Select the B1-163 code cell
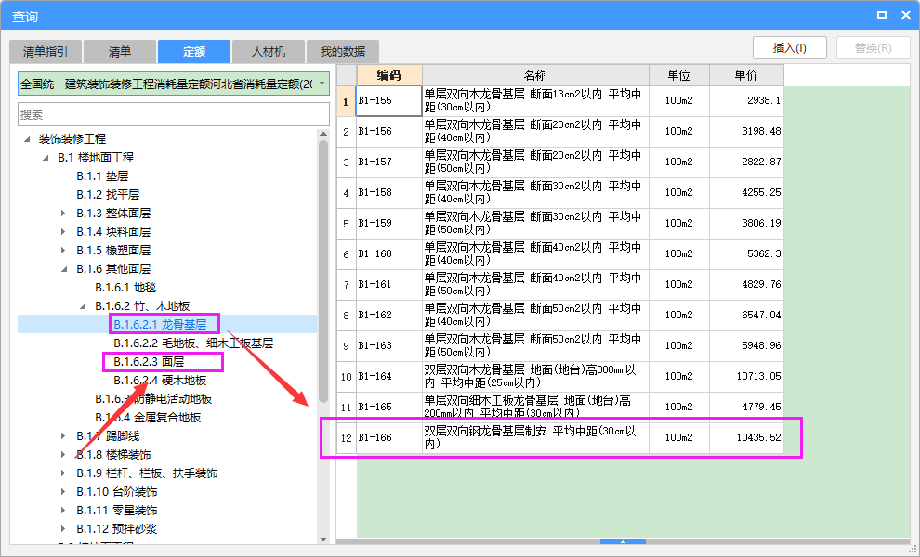920x557 pixels. pos(389,345)
